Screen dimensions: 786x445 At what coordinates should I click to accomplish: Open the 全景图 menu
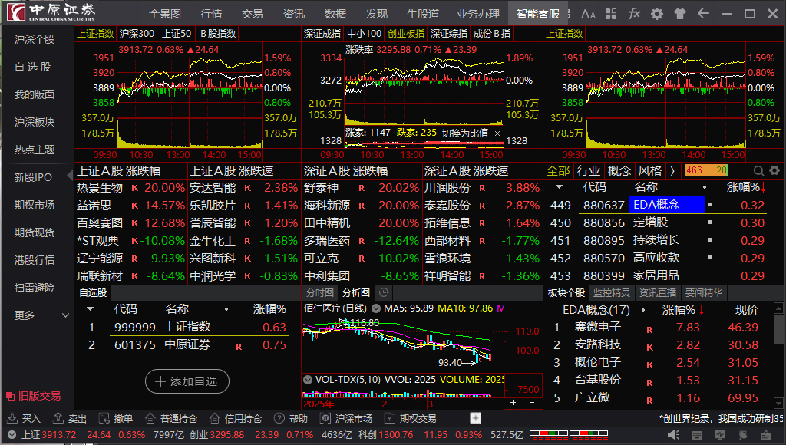click(164, 14)
